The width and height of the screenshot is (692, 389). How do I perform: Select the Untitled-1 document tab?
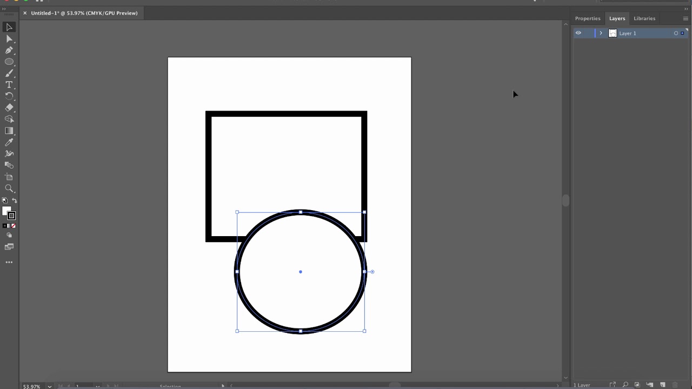pos(84,13)
